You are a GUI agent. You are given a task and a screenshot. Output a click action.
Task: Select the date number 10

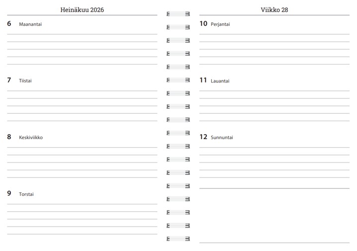pyautogui.click(x=203, y=23)
